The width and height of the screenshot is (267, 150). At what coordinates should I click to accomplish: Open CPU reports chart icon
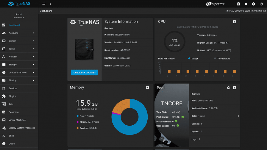(234, 22)
